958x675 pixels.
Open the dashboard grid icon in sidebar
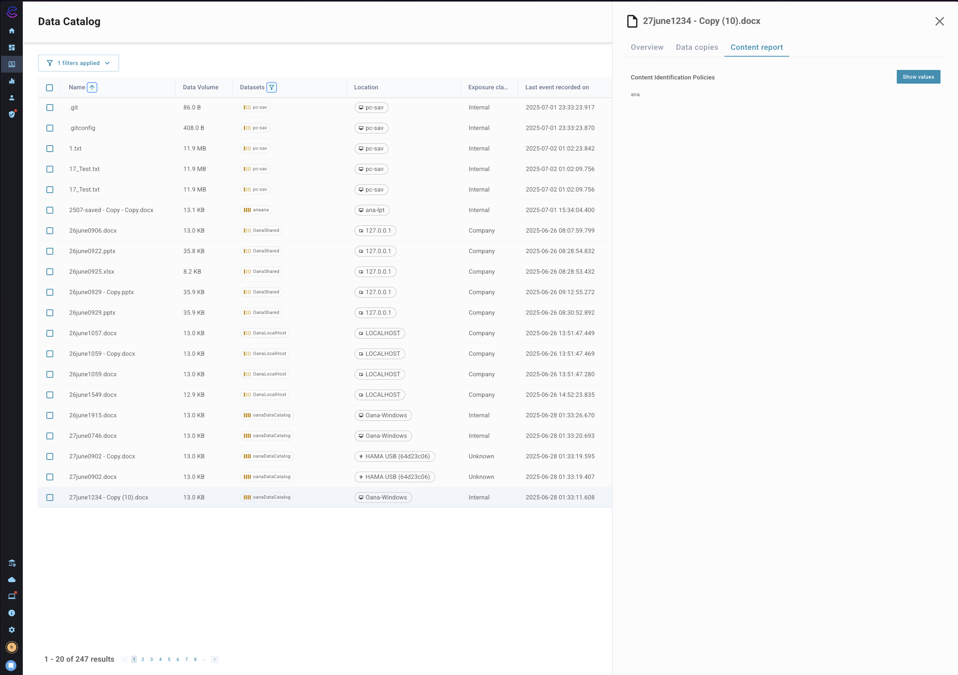[12, 48]
